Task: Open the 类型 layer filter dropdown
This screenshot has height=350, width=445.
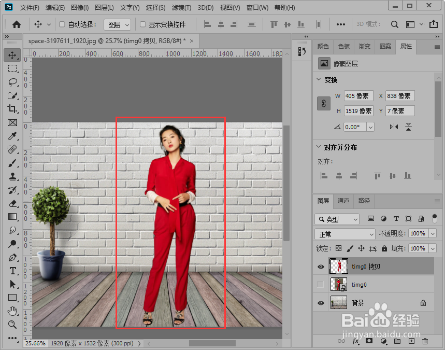Action: [337, 219]
